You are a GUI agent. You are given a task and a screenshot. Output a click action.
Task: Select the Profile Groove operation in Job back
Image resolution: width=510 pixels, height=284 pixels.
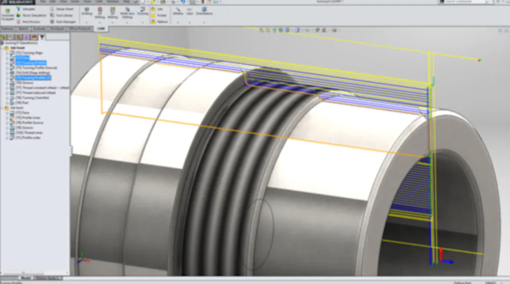[30, 123]
